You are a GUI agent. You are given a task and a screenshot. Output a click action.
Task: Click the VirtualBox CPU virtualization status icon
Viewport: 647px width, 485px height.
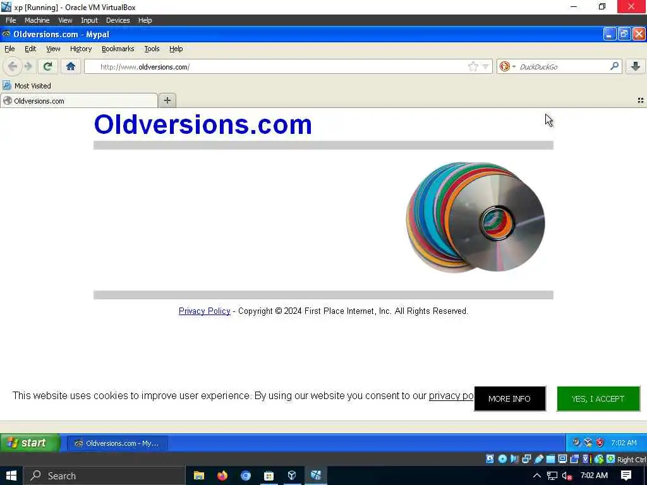pos(587,459)
